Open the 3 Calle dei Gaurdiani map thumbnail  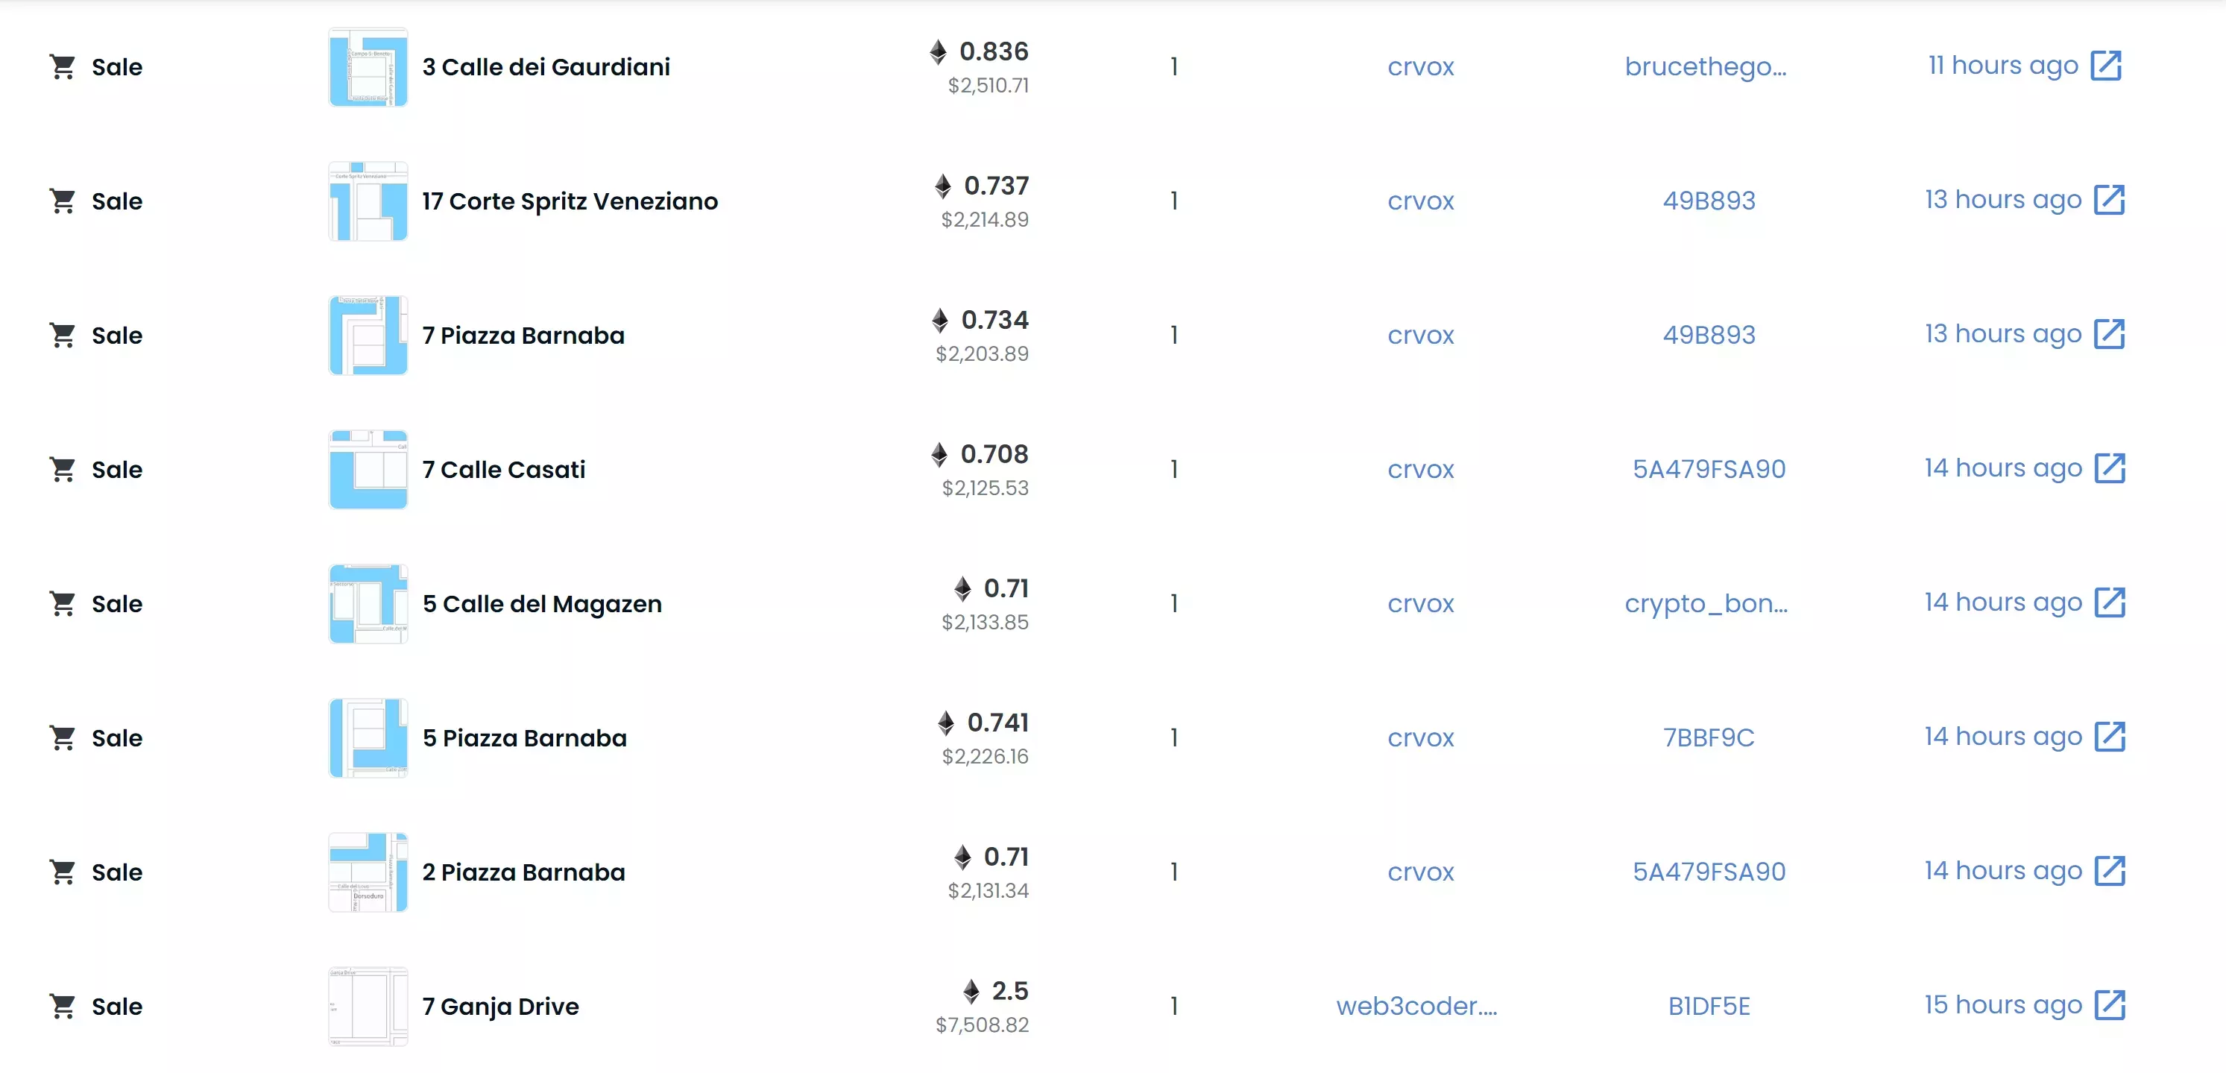(368, 67)
